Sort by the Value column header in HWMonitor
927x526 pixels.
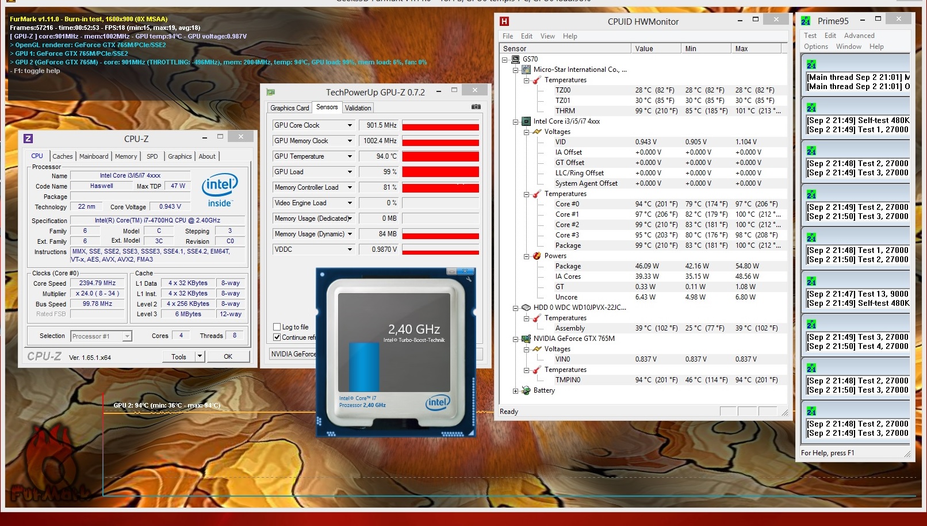656,48
